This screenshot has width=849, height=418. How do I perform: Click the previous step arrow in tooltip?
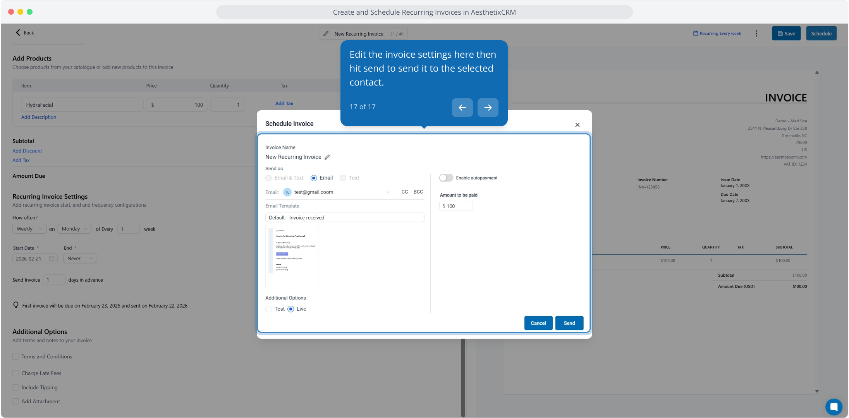[x=462, y=108]
